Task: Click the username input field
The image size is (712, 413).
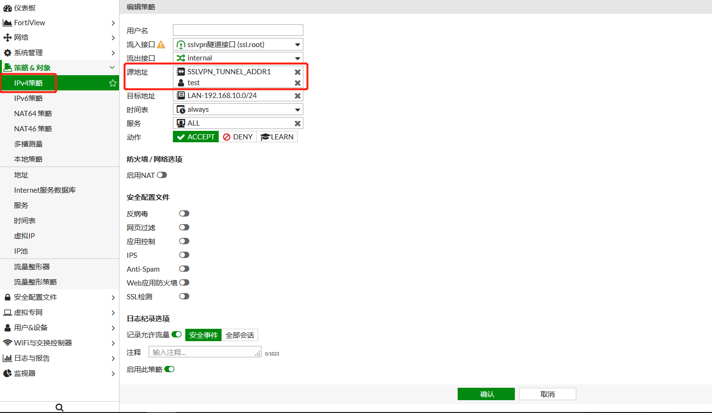Action: (x=238, y=30)
